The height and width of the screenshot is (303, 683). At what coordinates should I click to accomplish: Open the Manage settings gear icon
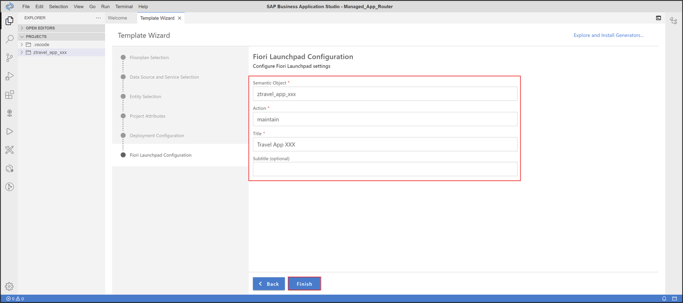pos(9,286)
